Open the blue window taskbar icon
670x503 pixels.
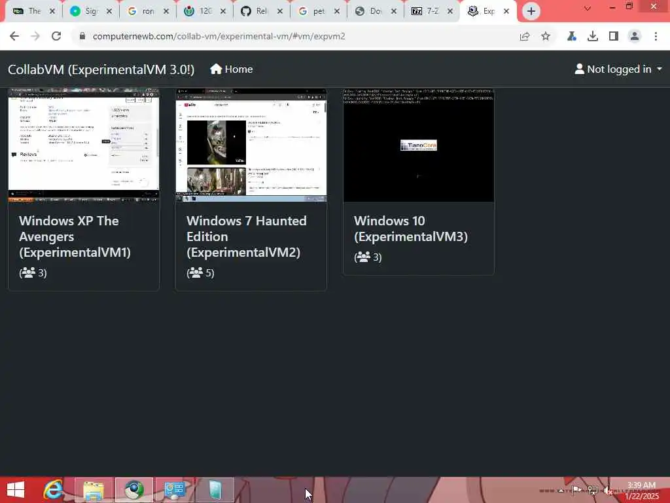click(215, 490)
